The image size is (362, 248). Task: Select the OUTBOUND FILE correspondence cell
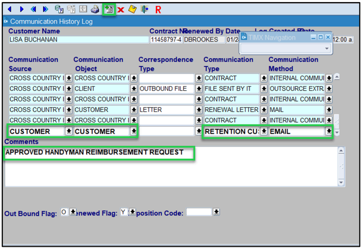coord(166,88)
